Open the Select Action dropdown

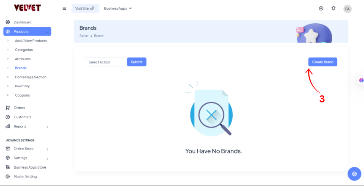pos(105,62)
